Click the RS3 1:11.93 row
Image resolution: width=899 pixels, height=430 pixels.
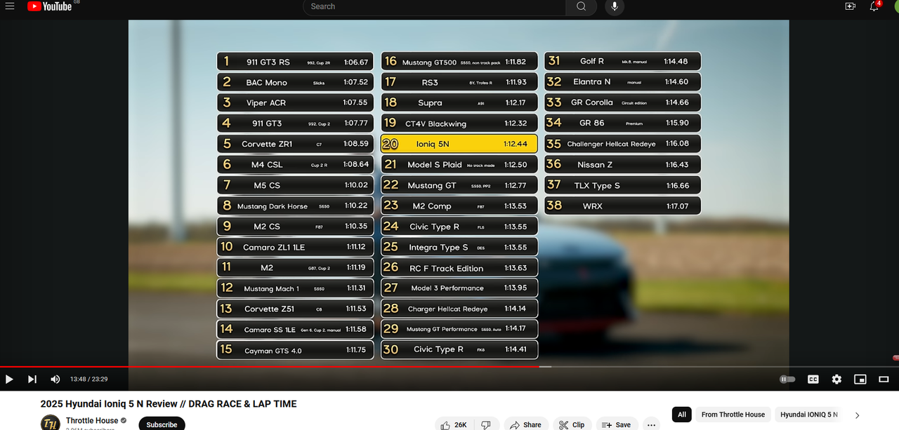point(459,82)
